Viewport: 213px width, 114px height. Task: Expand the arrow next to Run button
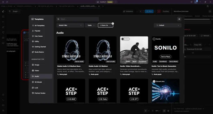coord(155,12)
